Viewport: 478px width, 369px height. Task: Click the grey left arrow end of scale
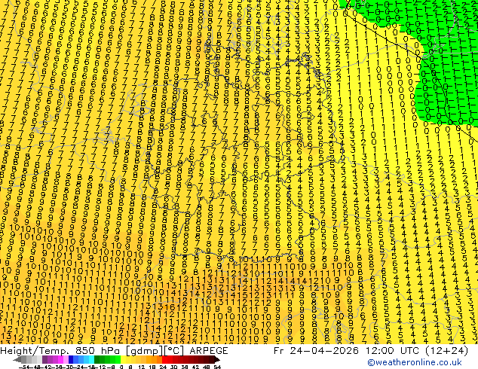tap(17, 359)
